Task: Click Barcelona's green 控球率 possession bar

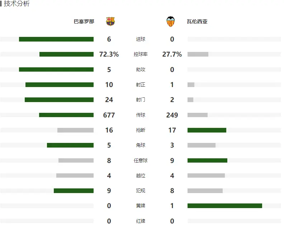Action: tap(66, 54)
